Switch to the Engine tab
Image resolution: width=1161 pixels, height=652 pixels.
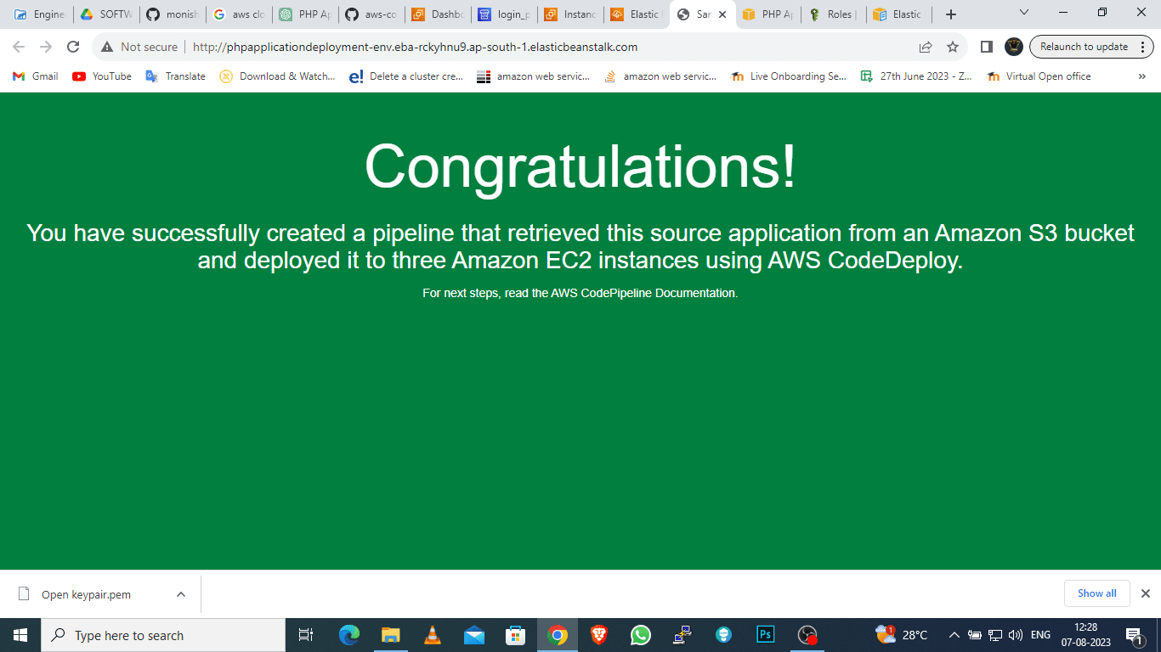[x=40, y=14]
